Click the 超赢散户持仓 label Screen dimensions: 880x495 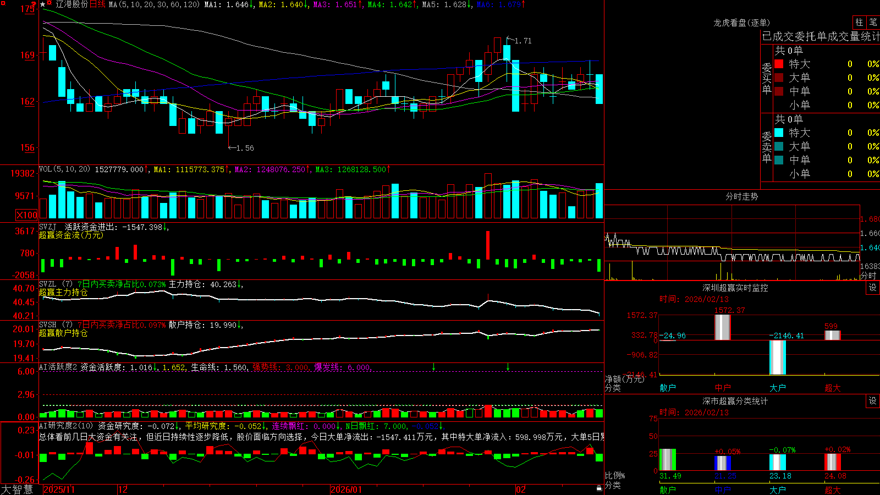point(63,333)
